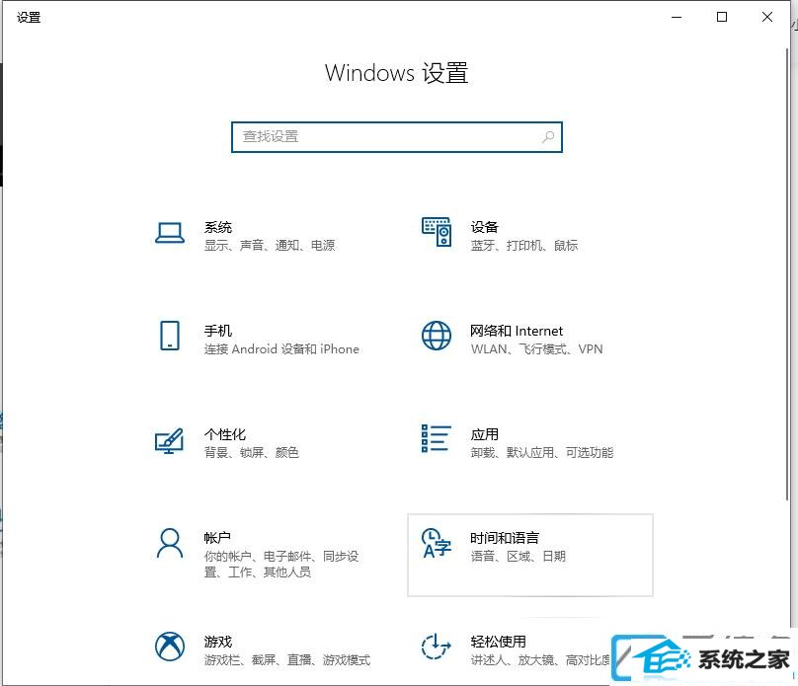Click the vertical scrollbar on right edge

787,274
